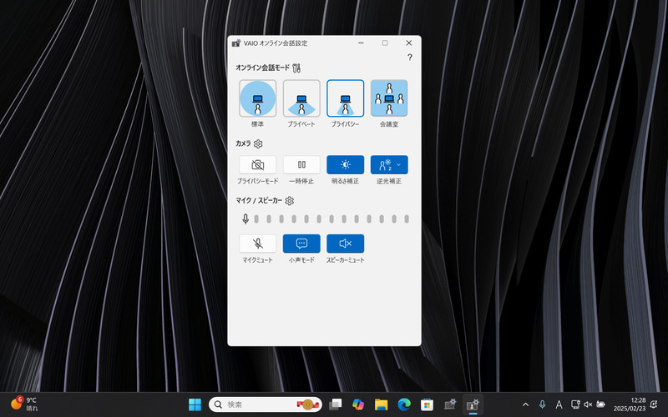Launch Copilot from the taskbar
The width and height of the screenshot is (668, 417).
click(358, 404)
